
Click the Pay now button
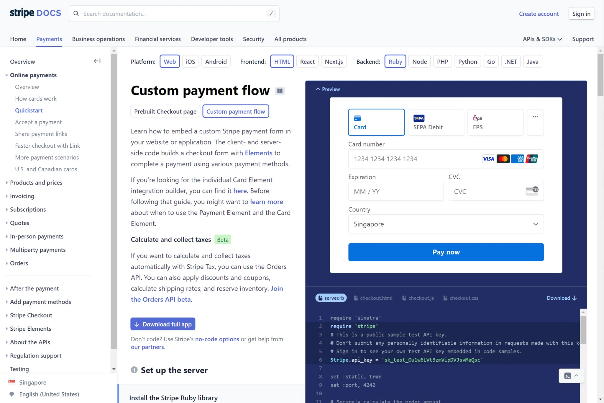pyautogui.click(x=446, y=252)
